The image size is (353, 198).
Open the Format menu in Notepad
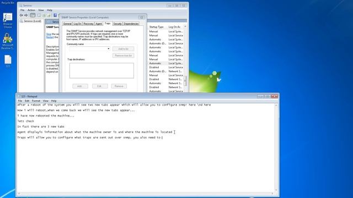click(x=36, y=101)
